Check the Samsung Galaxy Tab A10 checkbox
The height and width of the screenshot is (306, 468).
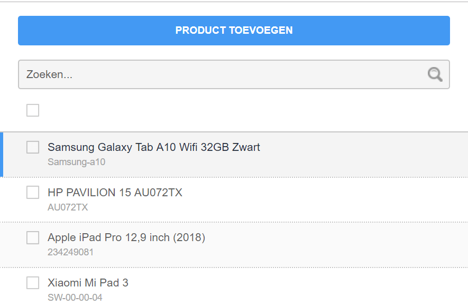pos(33,147)
